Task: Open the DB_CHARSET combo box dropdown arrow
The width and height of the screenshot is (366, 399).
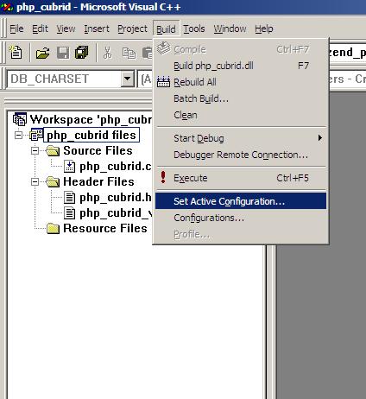Action: click(127, 79)
